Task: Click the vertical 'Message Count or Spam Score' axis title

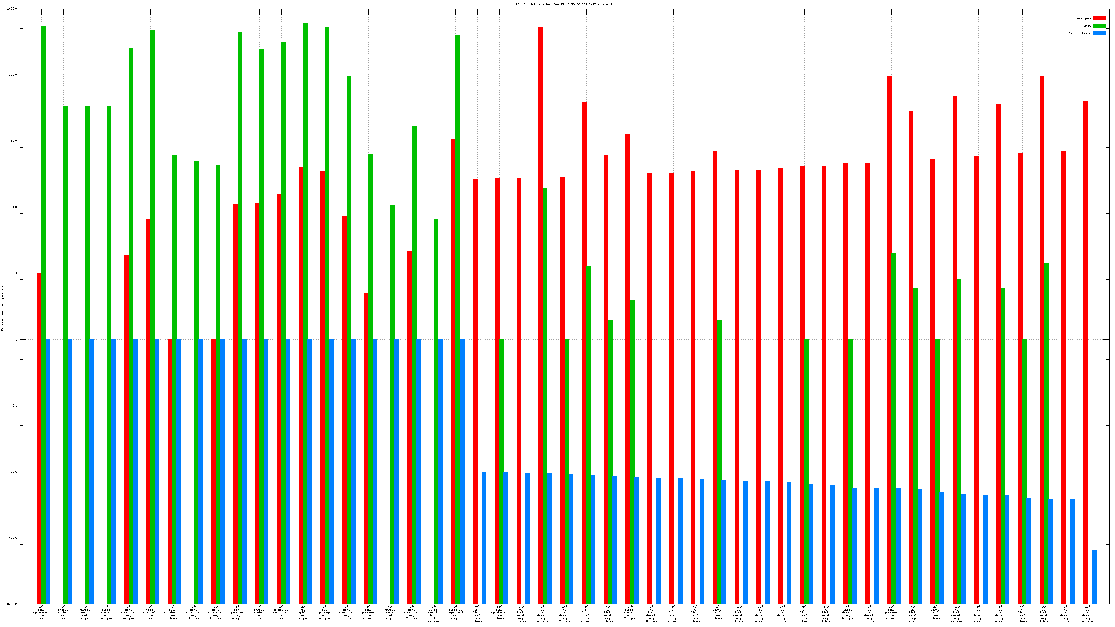Action: tap(2, 306)
